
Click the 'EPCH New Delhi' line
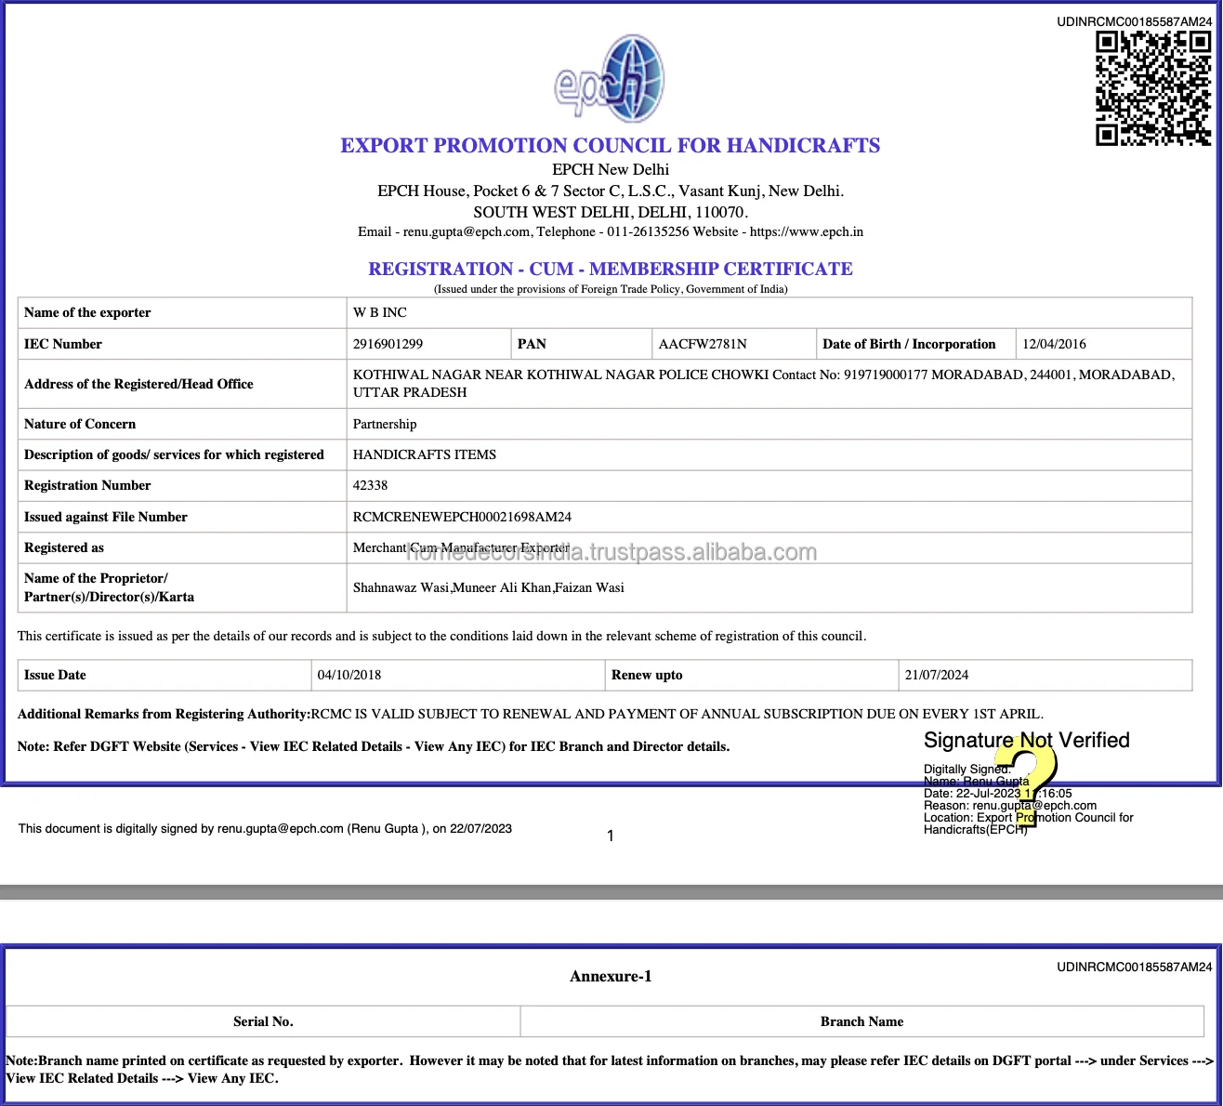coord(611,169)
